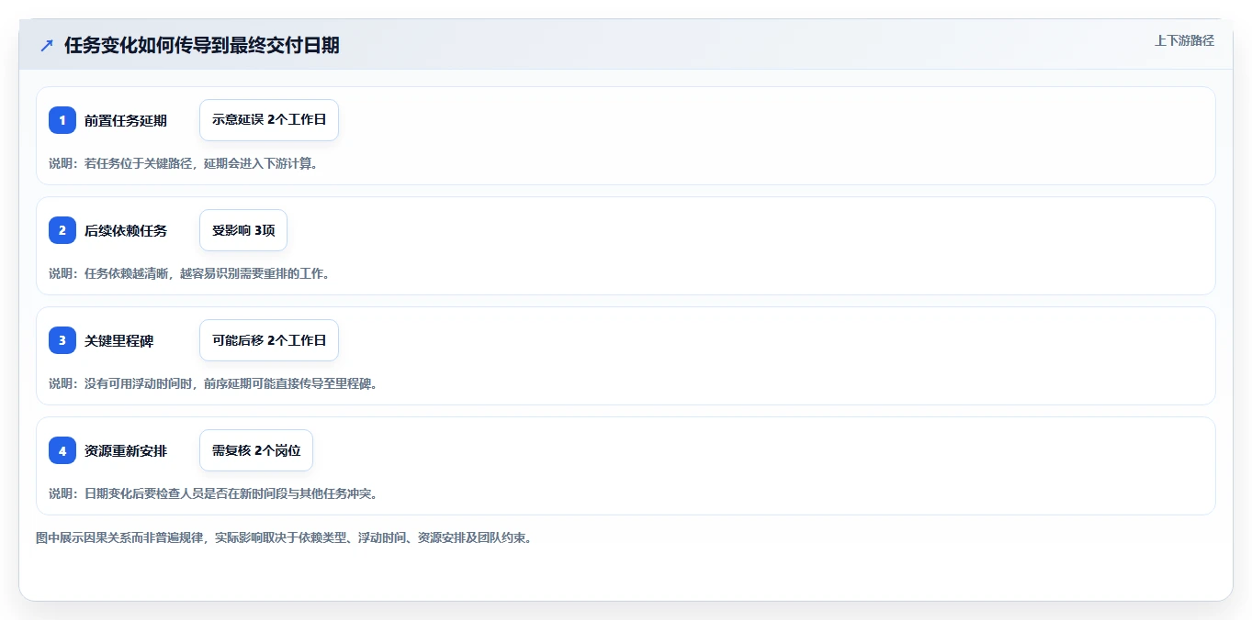Click the title 任务变化如何传导到最终交付日期

coord(202,45)
